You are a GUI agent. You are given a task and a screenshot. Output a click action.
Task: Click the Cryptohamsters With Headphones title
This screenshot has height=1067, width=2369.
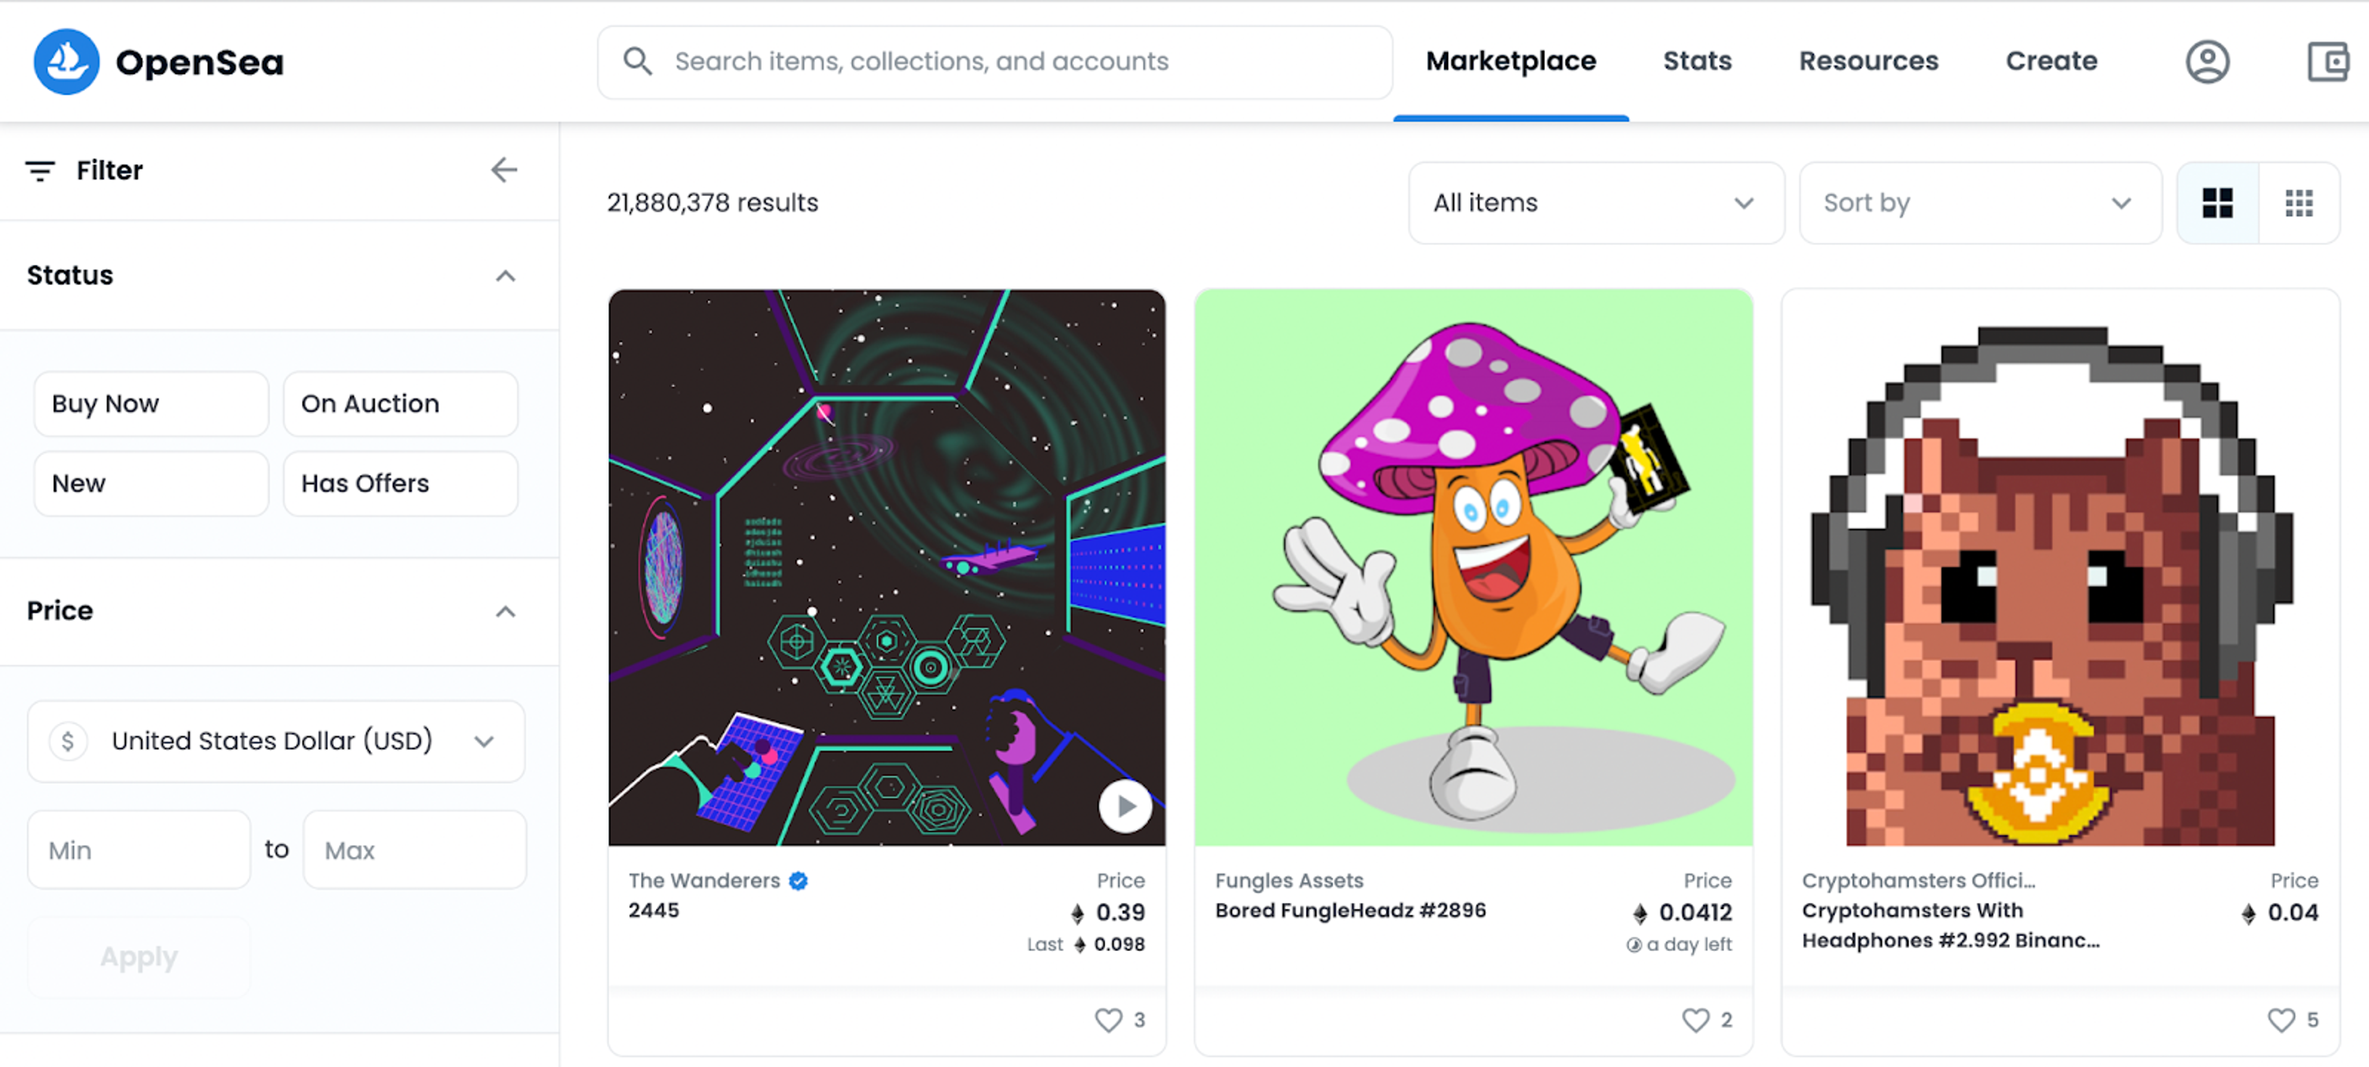click(1951, 926)
